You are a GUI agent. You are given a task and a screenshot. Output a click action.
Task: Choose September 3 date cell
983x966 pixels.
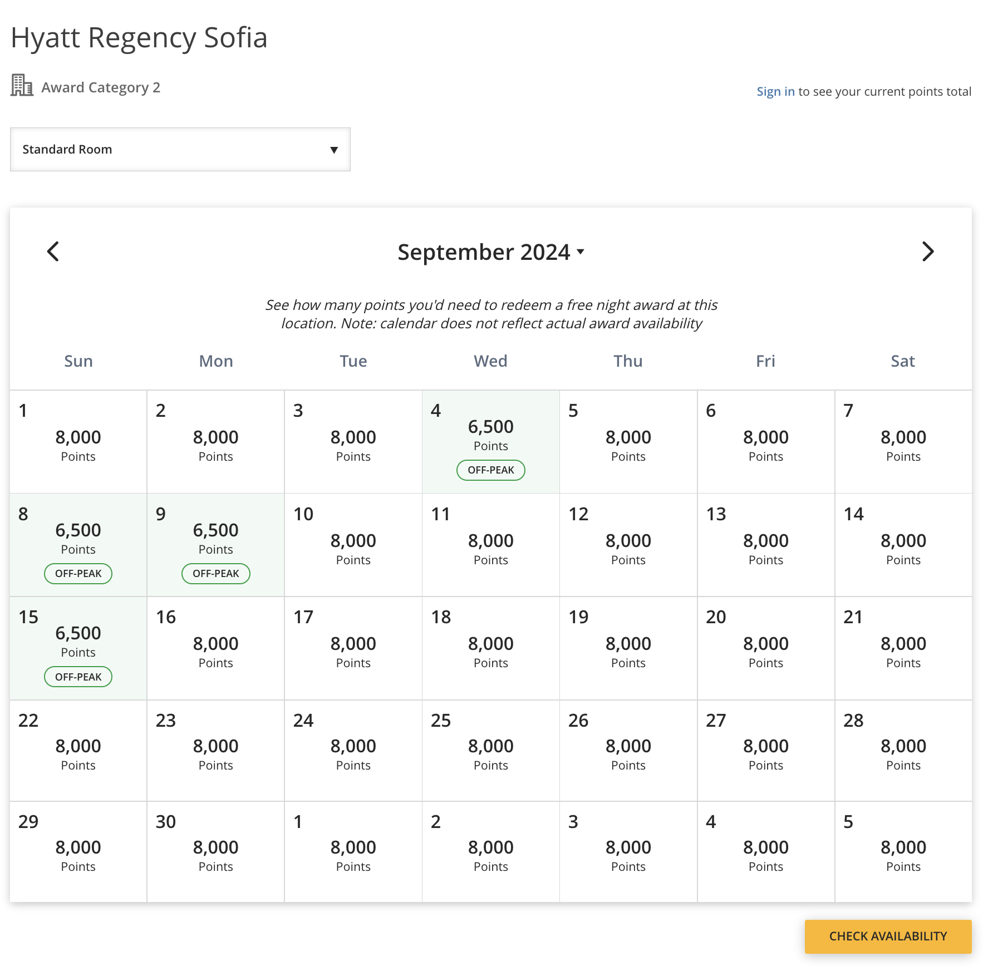(x=353, y=442)
